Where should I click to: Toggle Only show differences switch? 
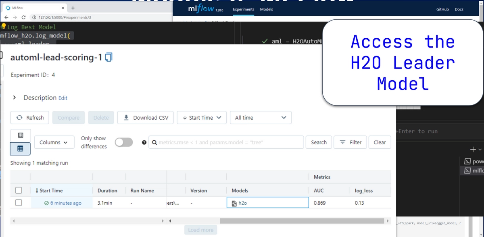124,142
